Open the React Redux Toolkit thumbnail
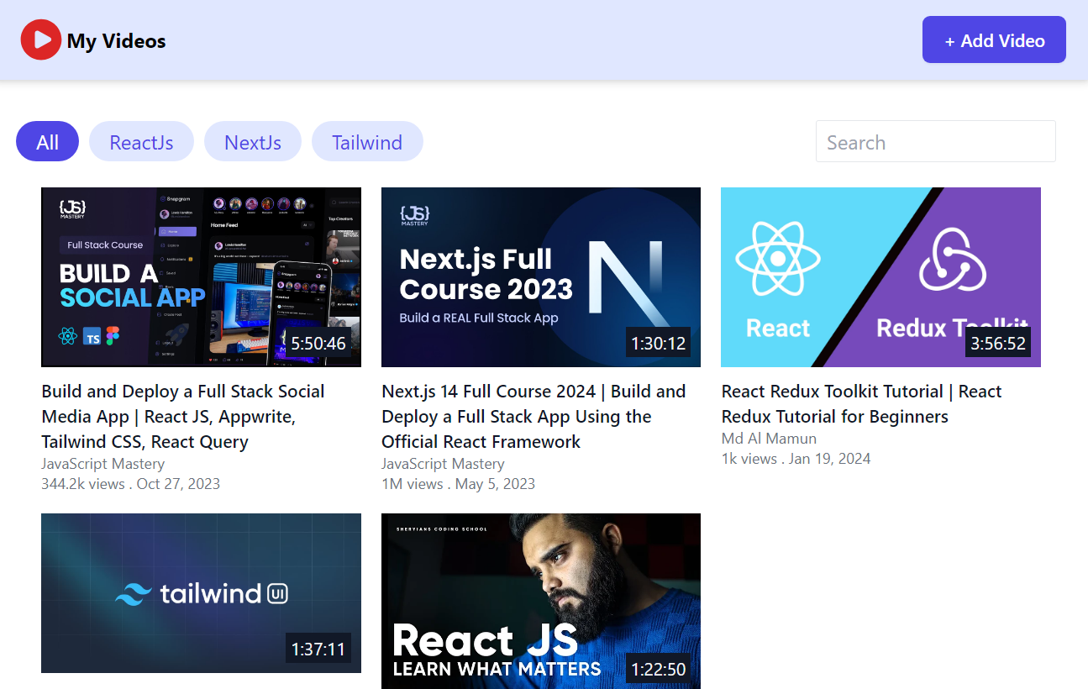 click(x=880, y=277)
